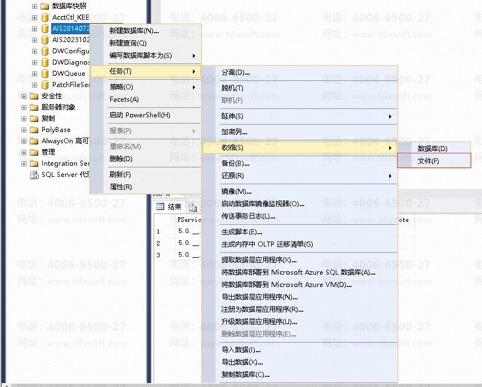Choose 文件(F) in the 收缩 submenu
This screenshot has width=482, height=387.
428,161
